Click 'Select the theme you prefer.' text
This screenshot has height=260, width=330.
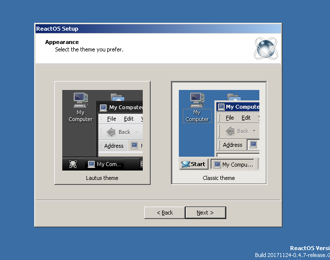pos(89,49)
